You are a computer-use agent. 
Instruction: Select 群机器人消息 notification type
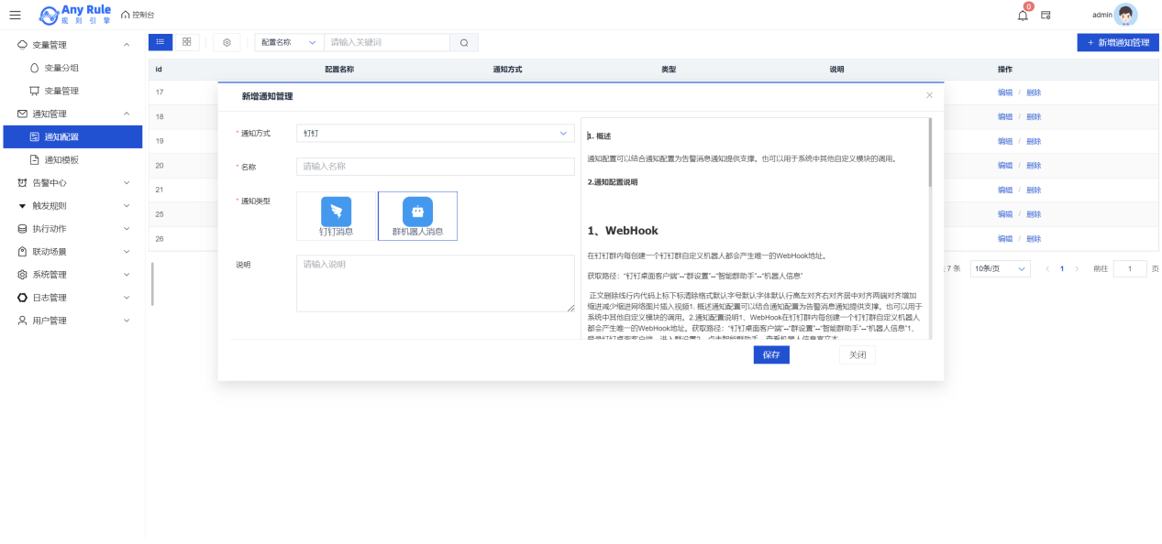pyautogui.click(x=417, y=216)
